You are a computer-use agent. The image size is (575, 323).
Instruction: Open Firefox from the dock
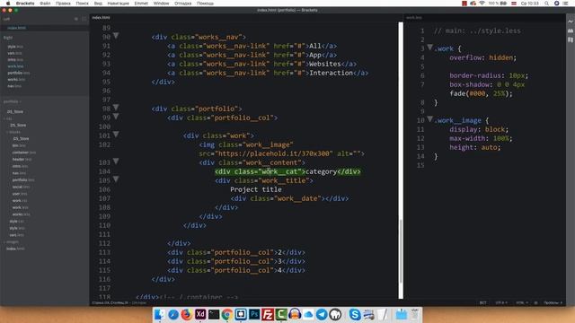tap(187, 314)
